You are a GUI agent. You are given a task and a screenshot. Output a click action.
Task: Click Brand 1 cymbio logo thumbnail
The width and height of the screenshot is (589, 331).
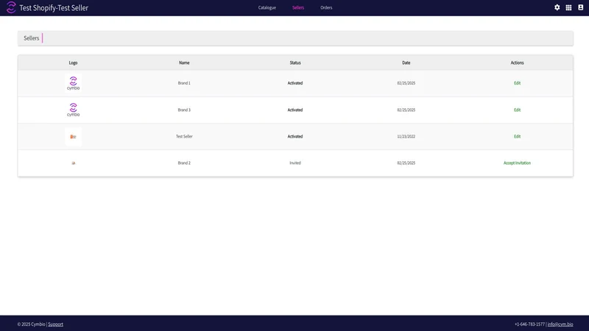[73, 83]
